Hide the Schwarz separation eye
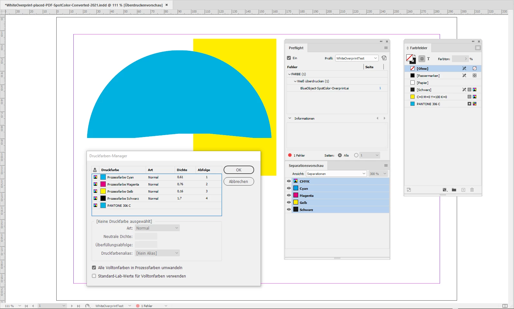This screenshot has width=514, height=309. [x=289, y=210]
